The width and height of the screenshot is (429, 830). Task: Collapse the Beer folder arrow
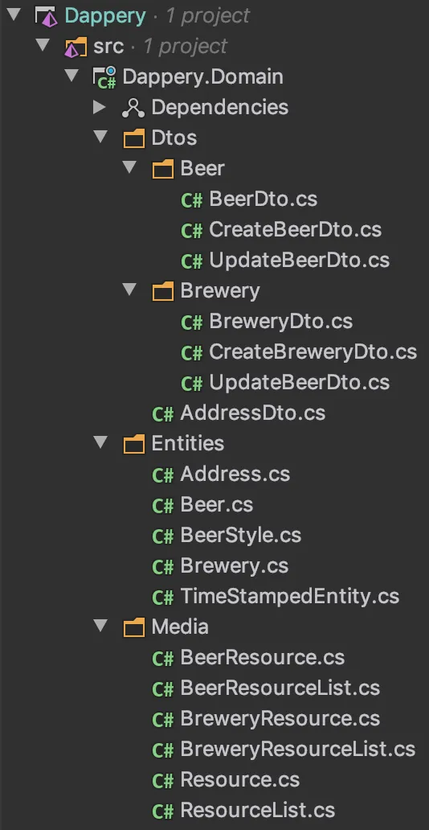[129, 168]
